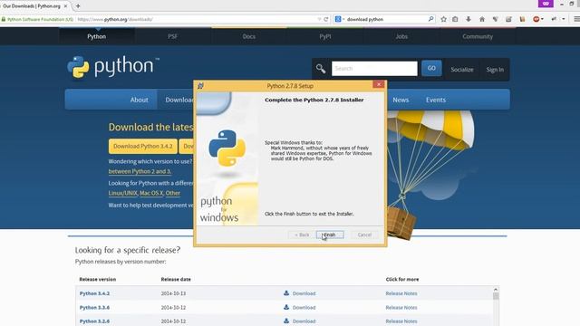Close the Python 2.7.8 Setup dialog
580x326 pixels.
pyautogui.click(x=379, y=84)
